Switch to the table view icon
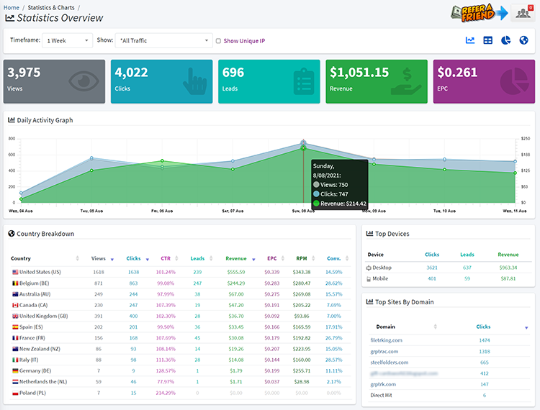The height and width of the screenshot is (410, 540). click(x=488, y=40)
